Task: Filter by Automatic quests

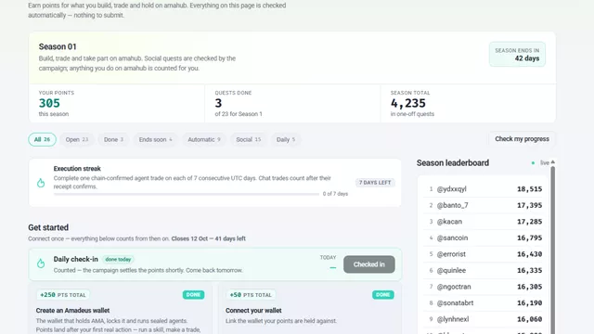Action: (204, 139)
